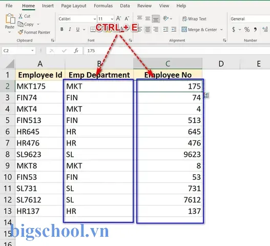Select the Format Painter brush
Viewport: 270px width, 246px height.
(20, 32)
